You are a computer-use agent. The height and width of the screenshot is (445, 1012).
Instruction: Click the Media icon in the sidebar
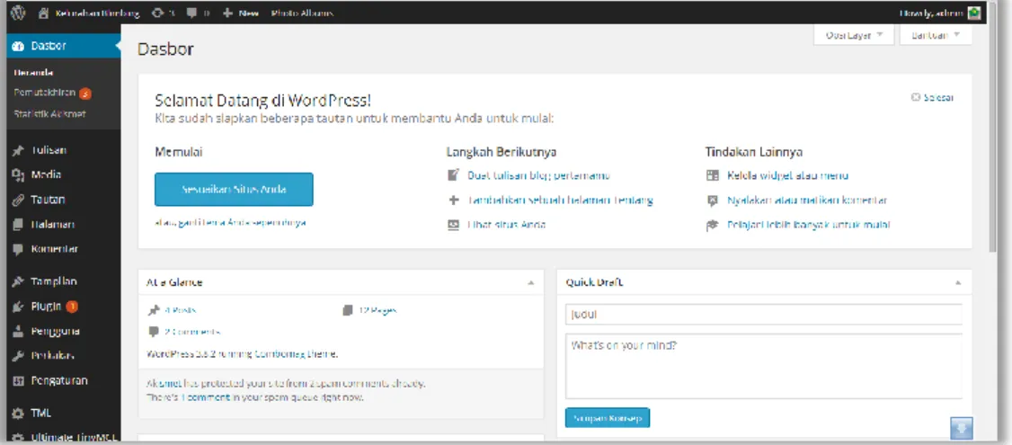point(19,175)
